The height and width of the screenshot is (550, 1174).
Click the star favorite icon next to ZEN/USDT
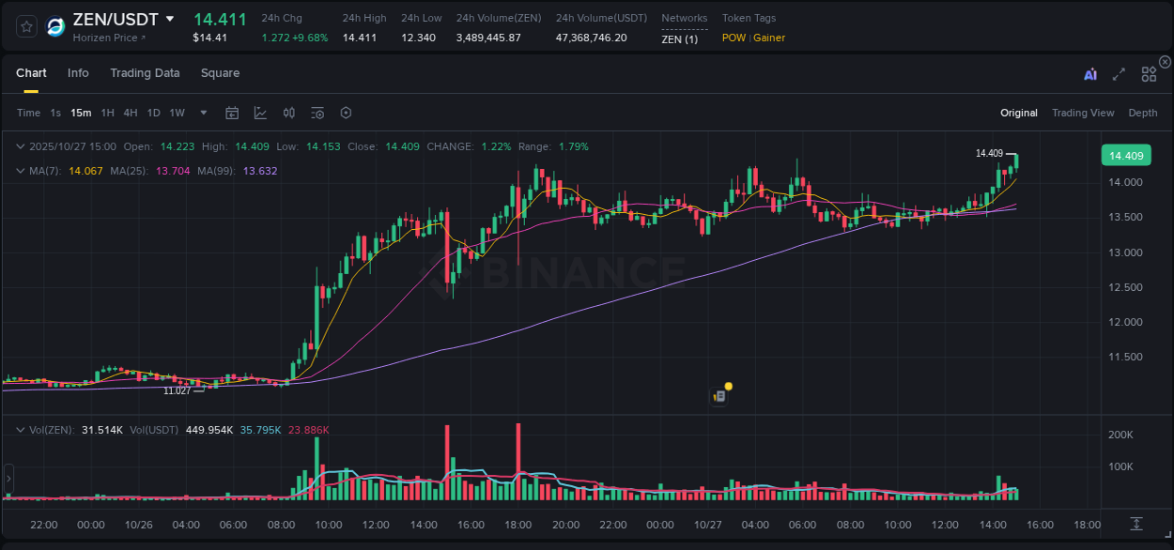click(x=25, y=26)
